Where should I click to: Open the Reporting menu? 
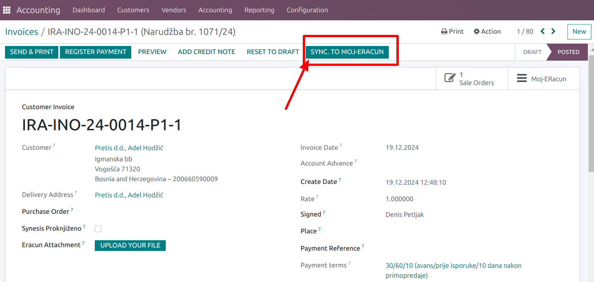click(259, 10)
